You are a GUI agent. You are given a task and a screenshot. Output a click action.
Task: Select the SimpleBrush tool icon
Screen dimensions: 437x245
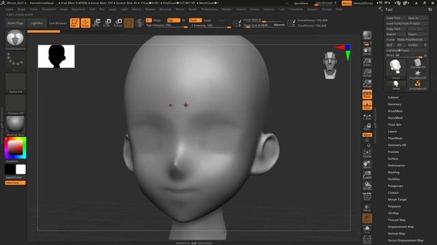(417, 85)
